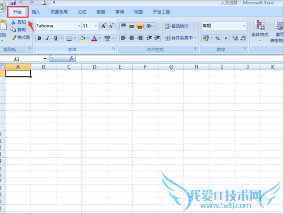This screenshot has width=284, height=214.
Task: Open 剪贴板 clipboard dialog launcher
Action: (x=30, y=49)
